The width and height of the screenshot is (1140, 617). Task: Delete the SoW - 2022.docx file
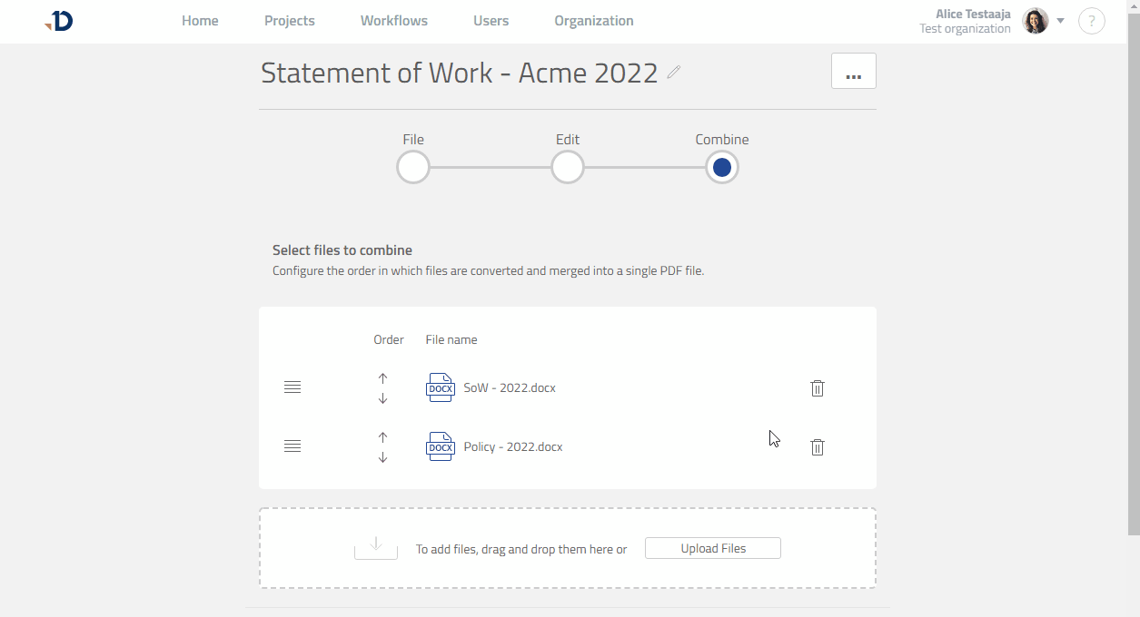(818, 388)
